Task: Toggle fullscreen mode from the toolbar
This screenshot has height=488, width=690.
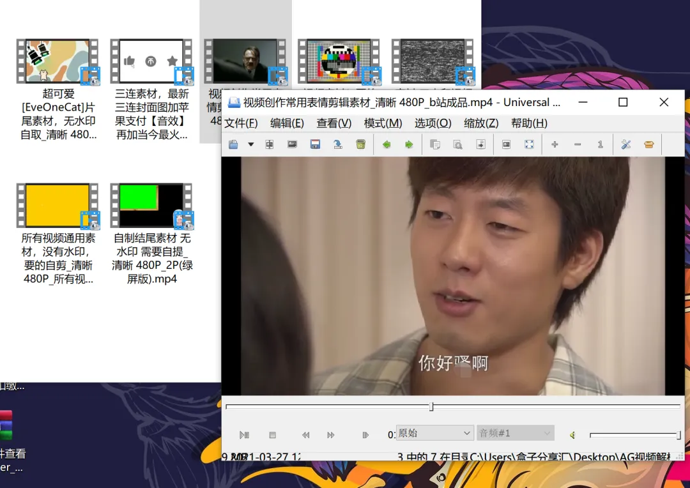Action: (x=529, y=145)
